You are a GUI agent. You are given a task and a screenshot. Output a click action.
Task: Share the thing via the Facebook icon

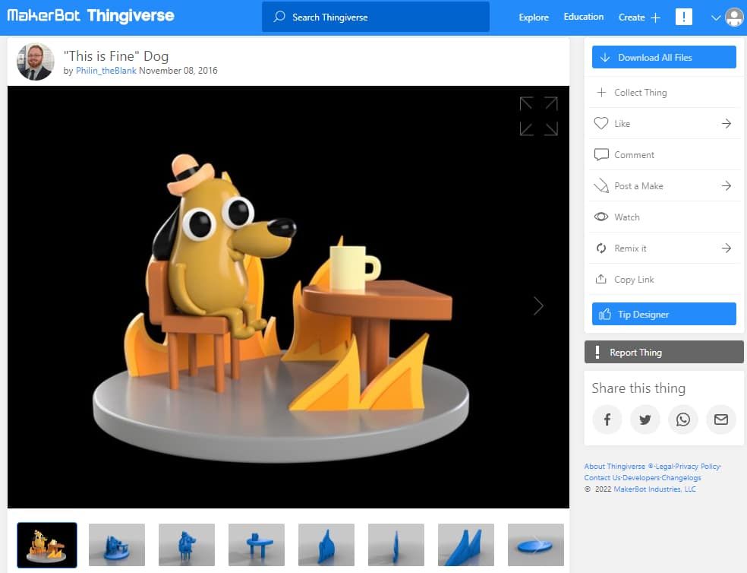coord(607,419)
